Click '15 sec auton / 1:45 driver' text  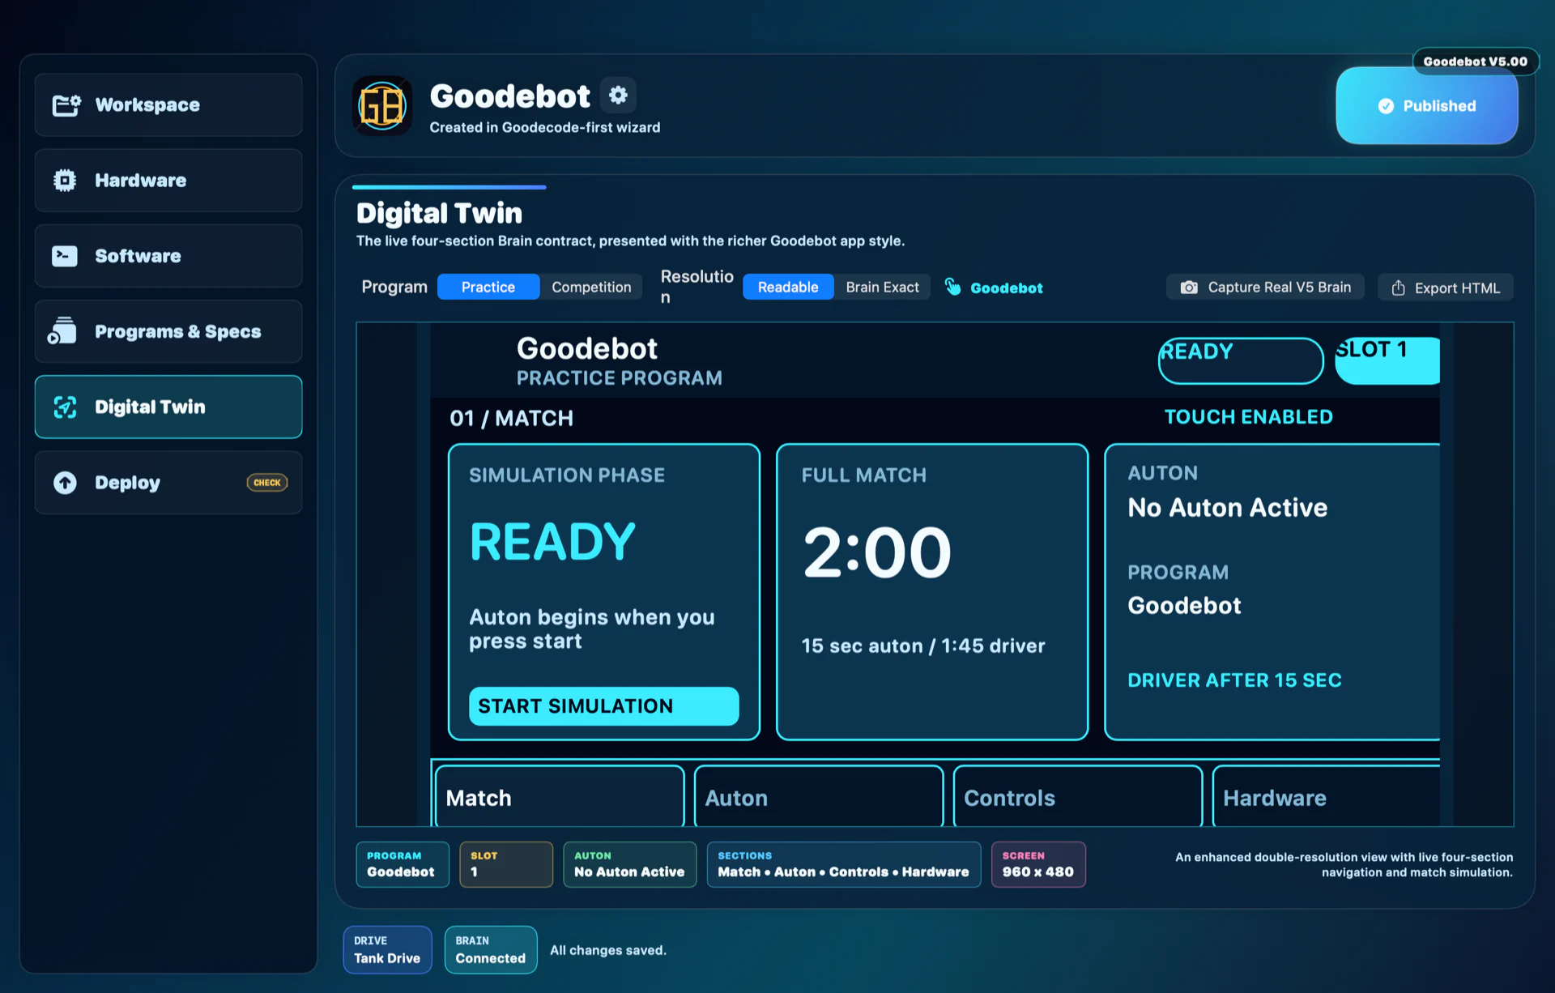coord(923,646)
